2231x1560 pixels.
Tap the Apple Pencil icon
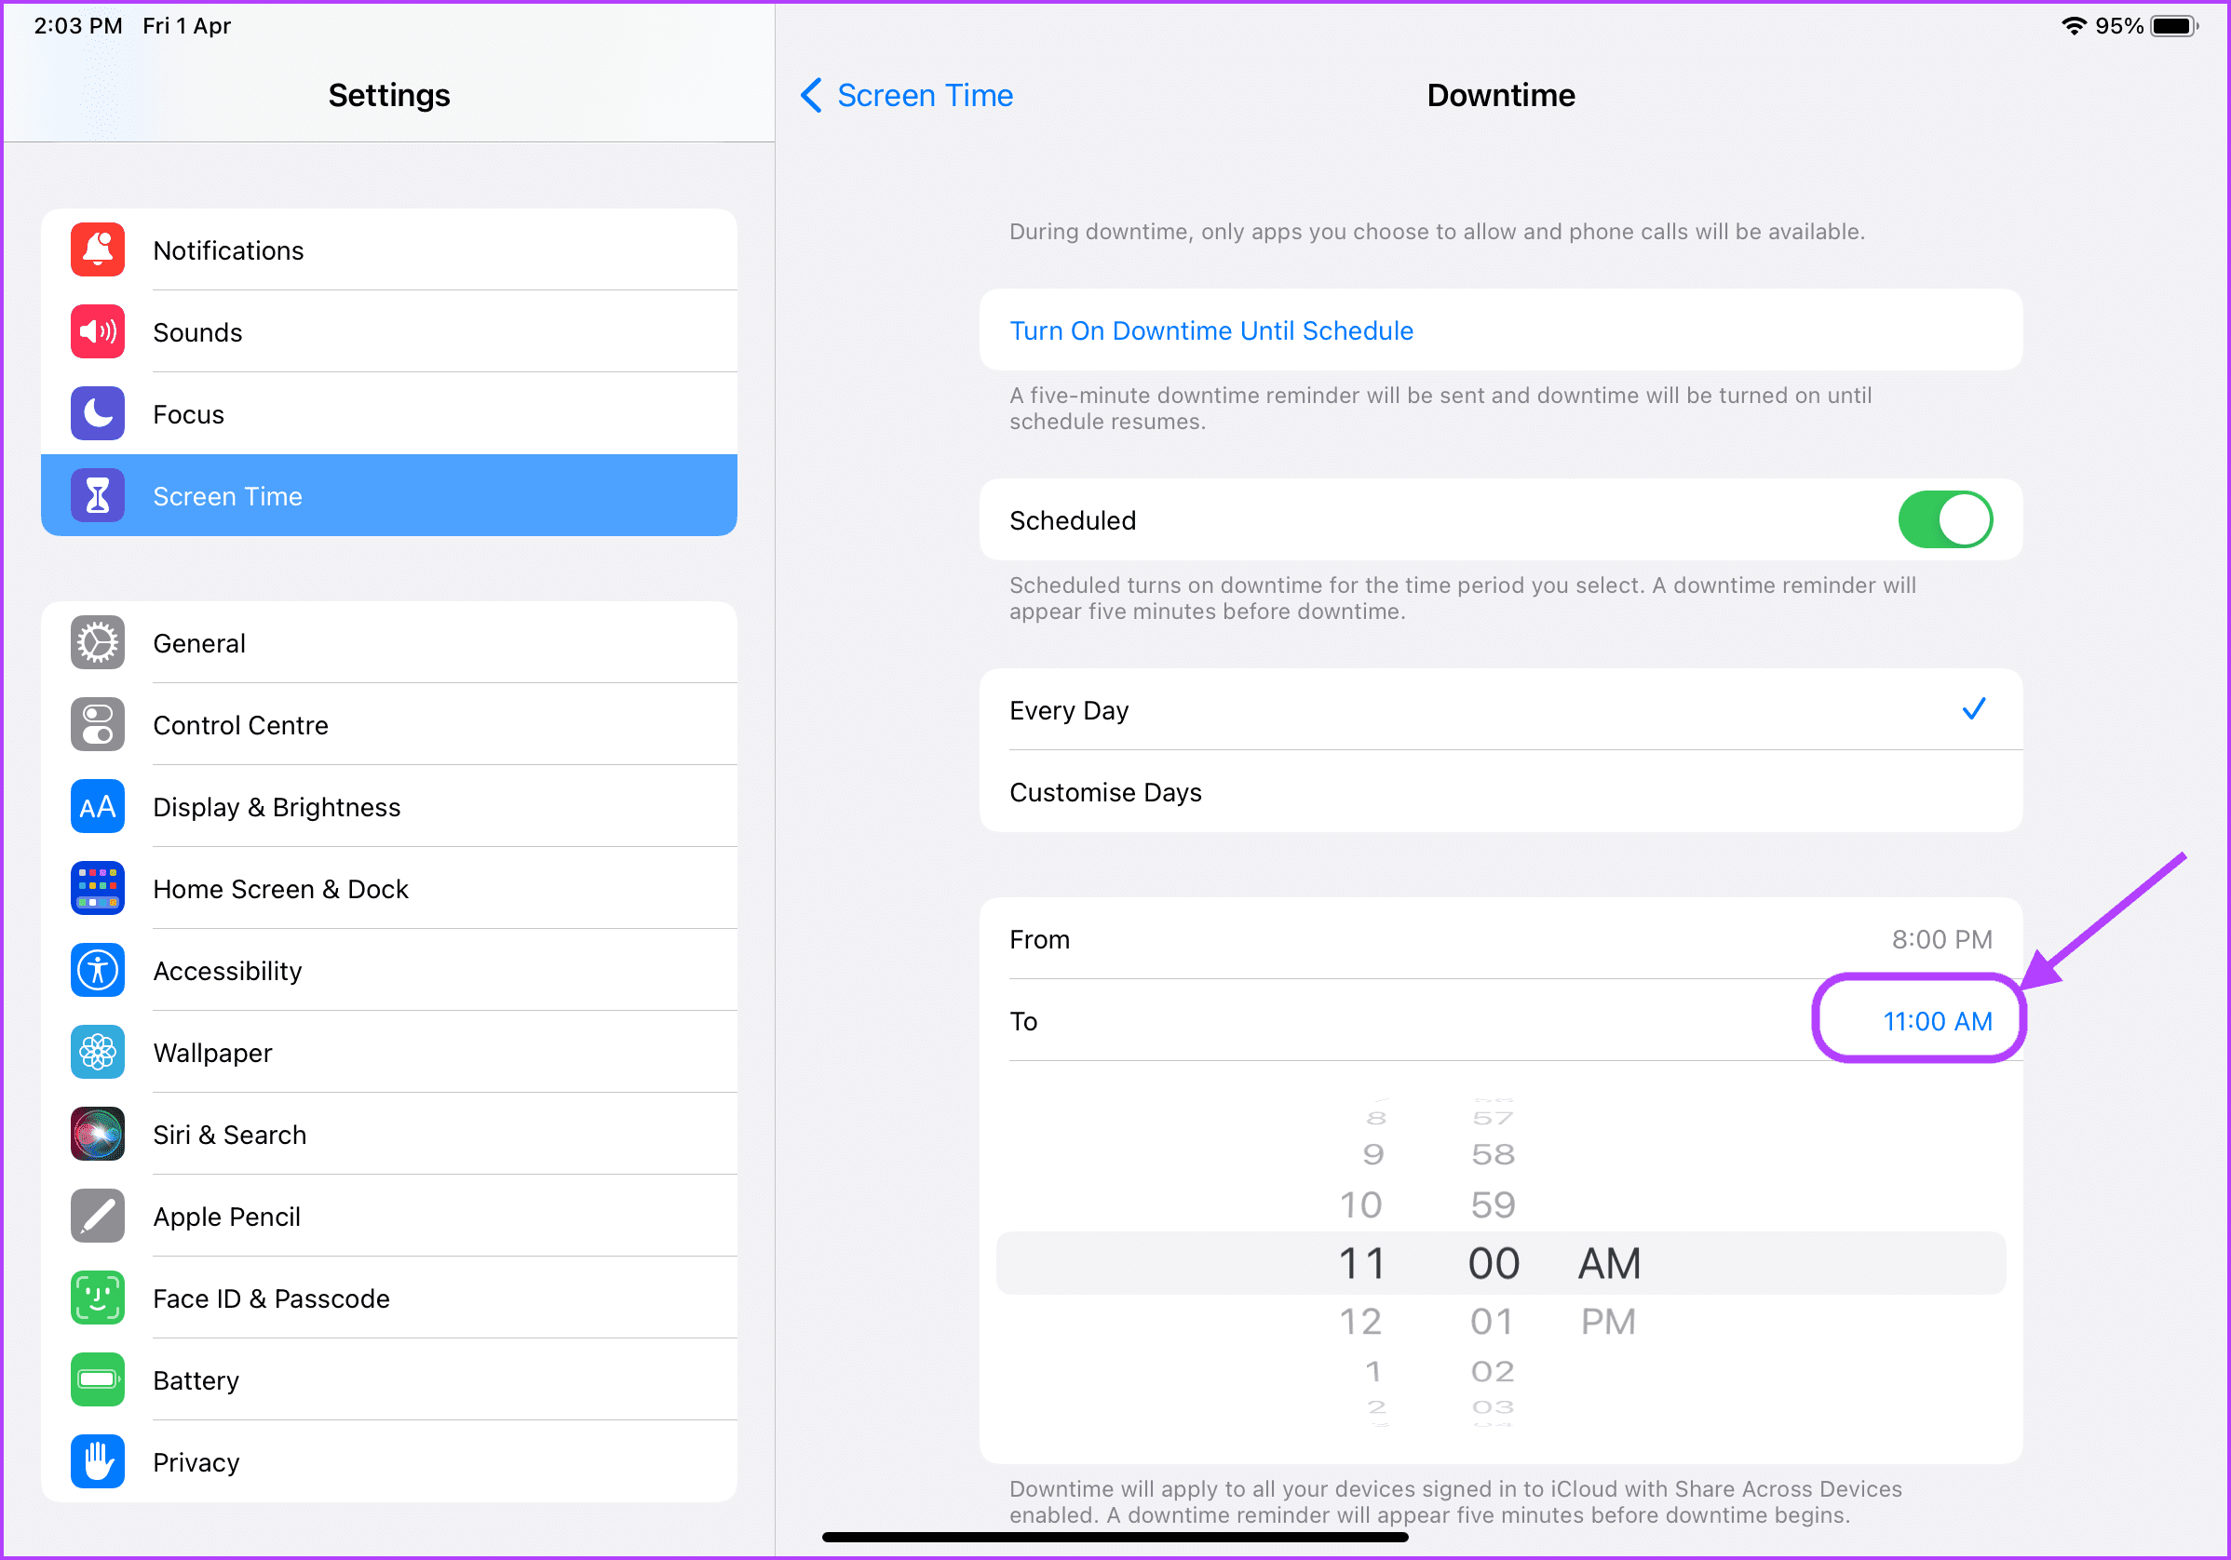[x=97, y=1217]
